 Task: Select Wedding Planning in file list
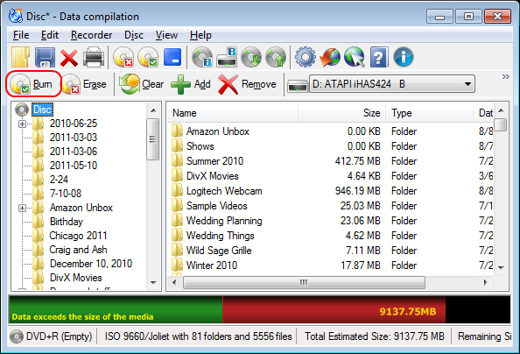[224, 221]
